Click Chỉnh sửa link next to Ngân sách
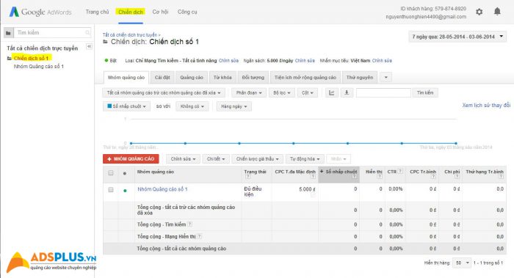514x278 pixels. click(x=305, y=61)
